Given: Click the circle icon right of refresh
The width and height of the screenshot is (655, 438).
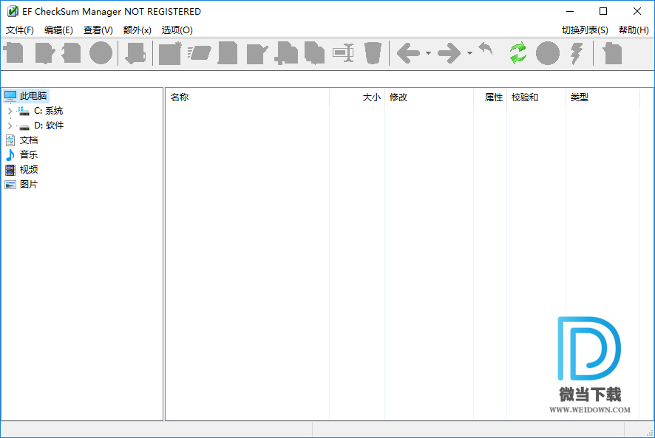Looking at the screenshot, I should [547, 53].
